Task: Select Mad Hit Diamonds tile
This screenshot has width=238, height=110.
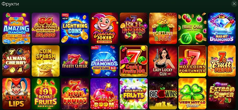Action: 222,28
